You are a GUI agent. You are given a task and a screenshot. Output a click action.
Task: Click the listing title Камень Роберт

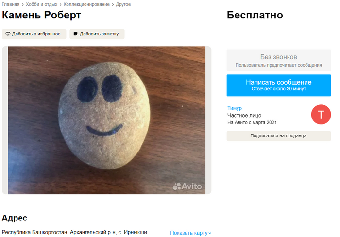pos(41,15)
